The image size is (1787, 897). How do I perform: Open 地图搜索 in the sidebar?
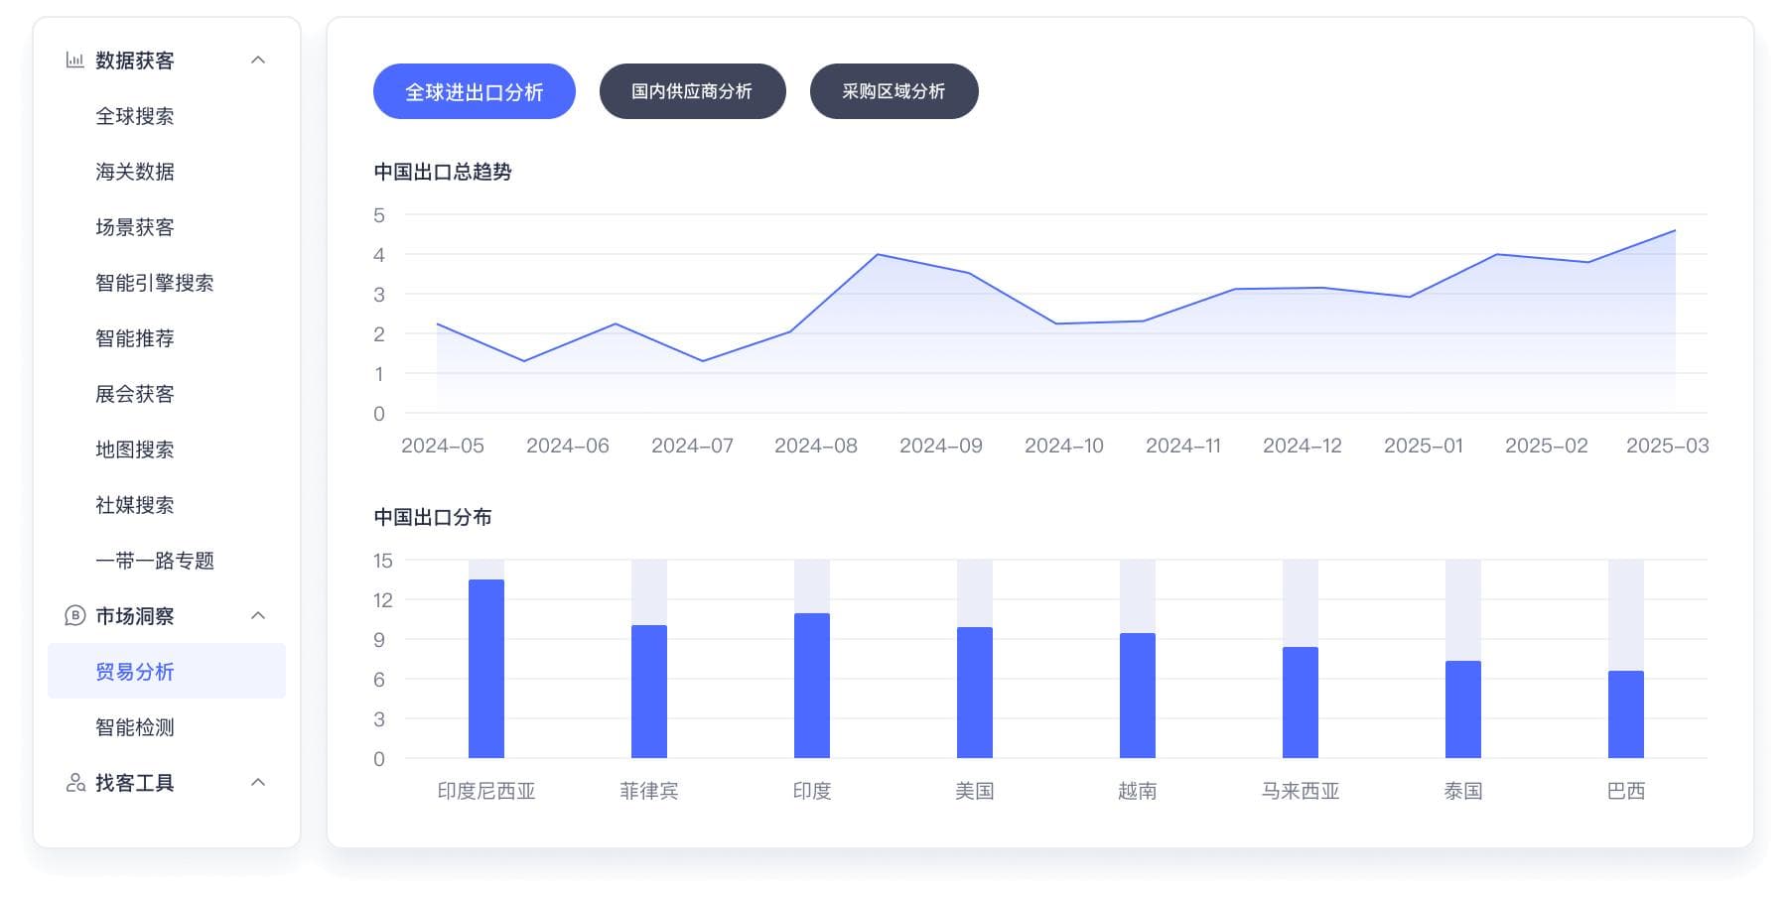[135, 449]
